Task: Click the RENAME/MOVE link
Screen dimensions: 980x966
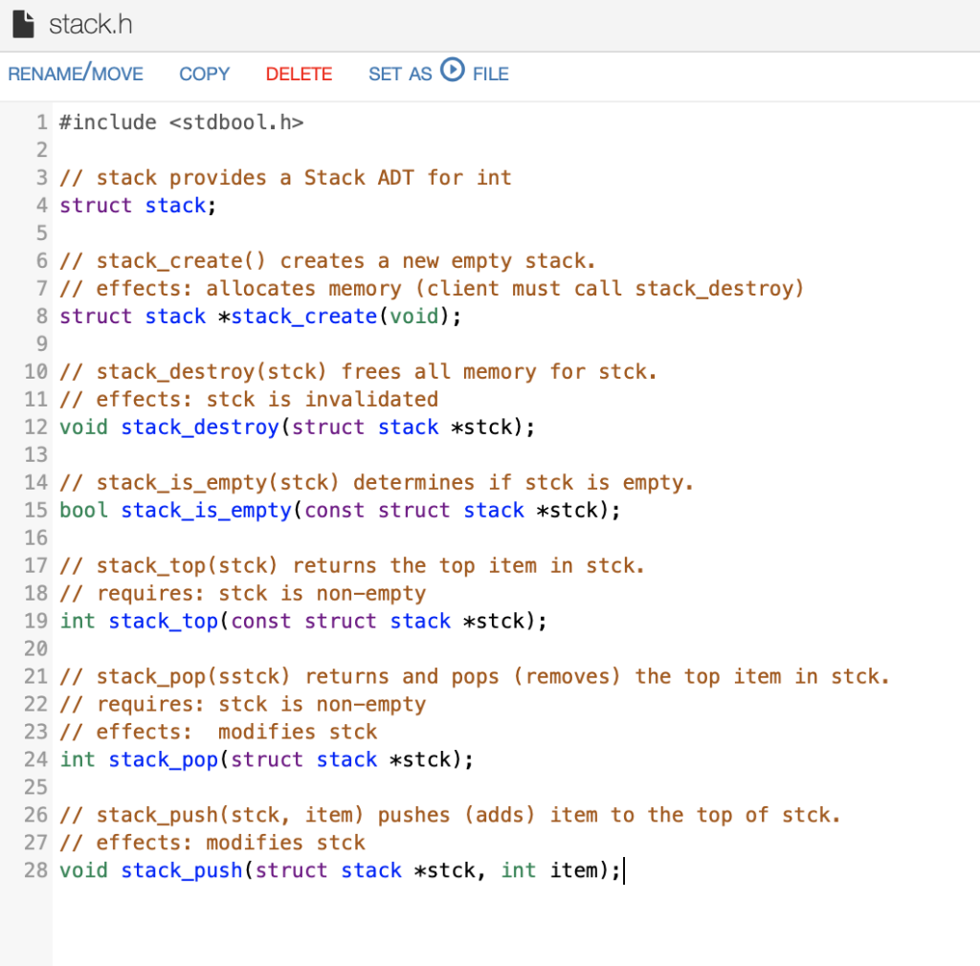Action: pyautogui.click(x=76, y=73)
